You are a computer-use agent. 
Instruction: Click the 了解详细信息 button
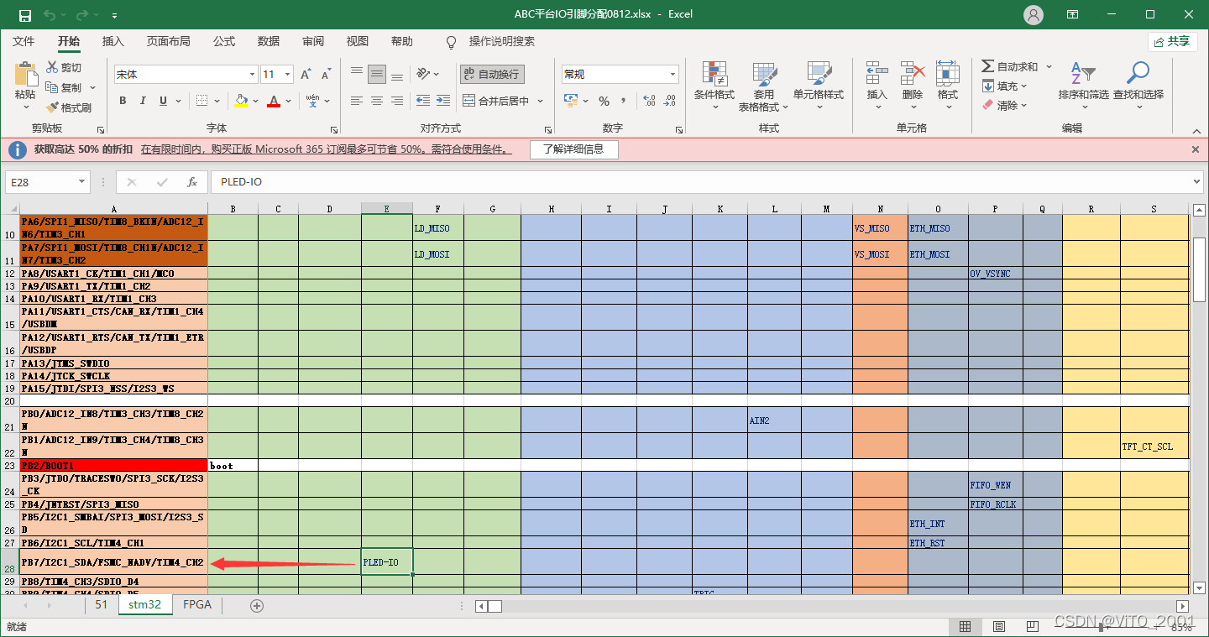(573, 149)
